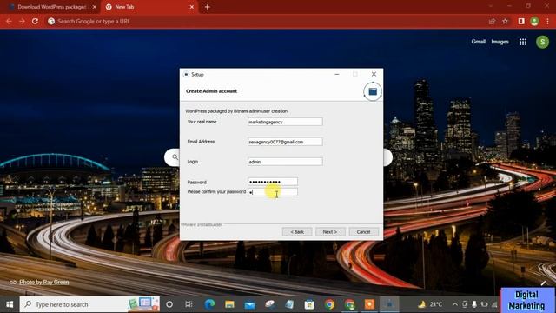Focus the confirm password field
556x313 pixels.
coord(273,192)
